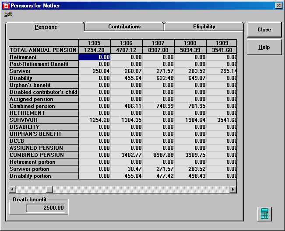Switch to the Contributions tab

(124, 27)
